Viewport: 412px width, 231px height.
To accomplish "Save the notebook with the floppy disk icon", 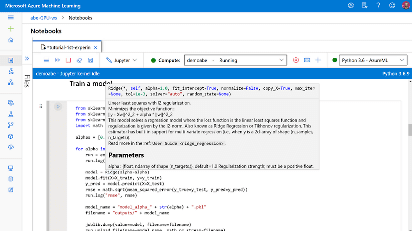I will pos(90,60).
